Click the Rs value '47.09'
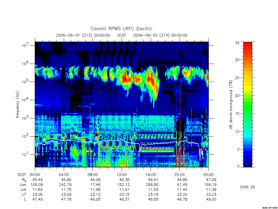The height and width of the screenshot is (209, 278). (211, 180)
